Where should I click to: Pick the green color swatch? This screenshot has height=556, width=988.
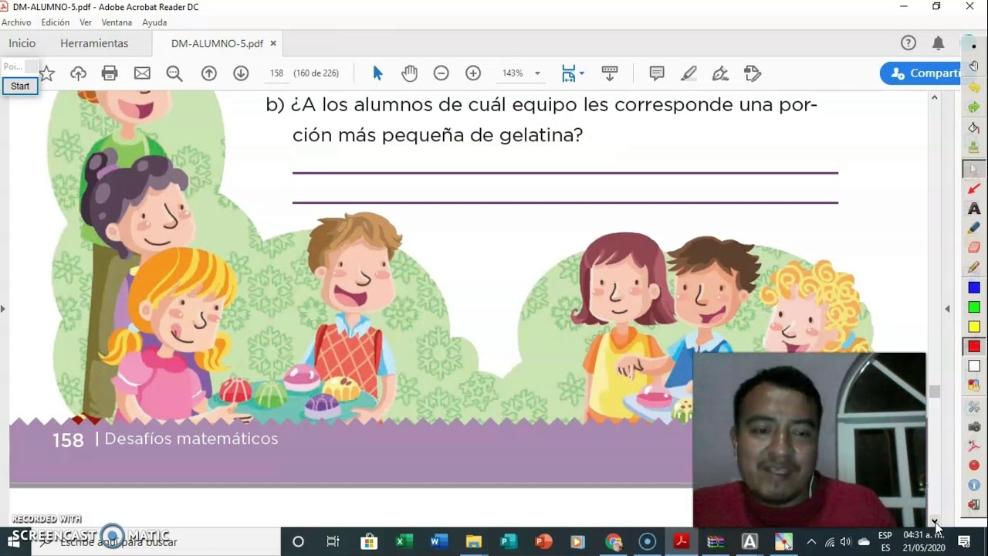974,307
